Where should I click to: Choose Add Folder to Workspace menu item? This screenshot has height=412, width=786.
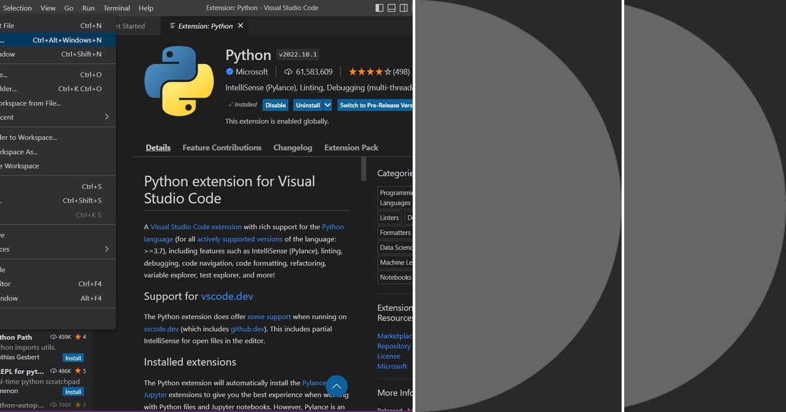click(58, 137)
